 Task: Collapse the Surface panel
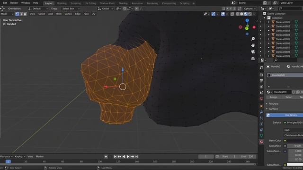click(273, 109)
